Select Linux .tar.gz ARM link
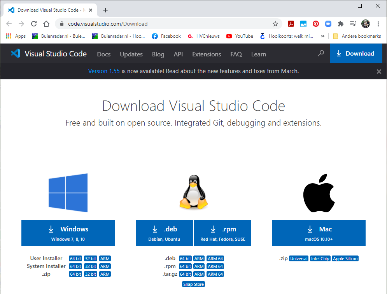Viewport: 387px width, 294px height. pos(199,274)
